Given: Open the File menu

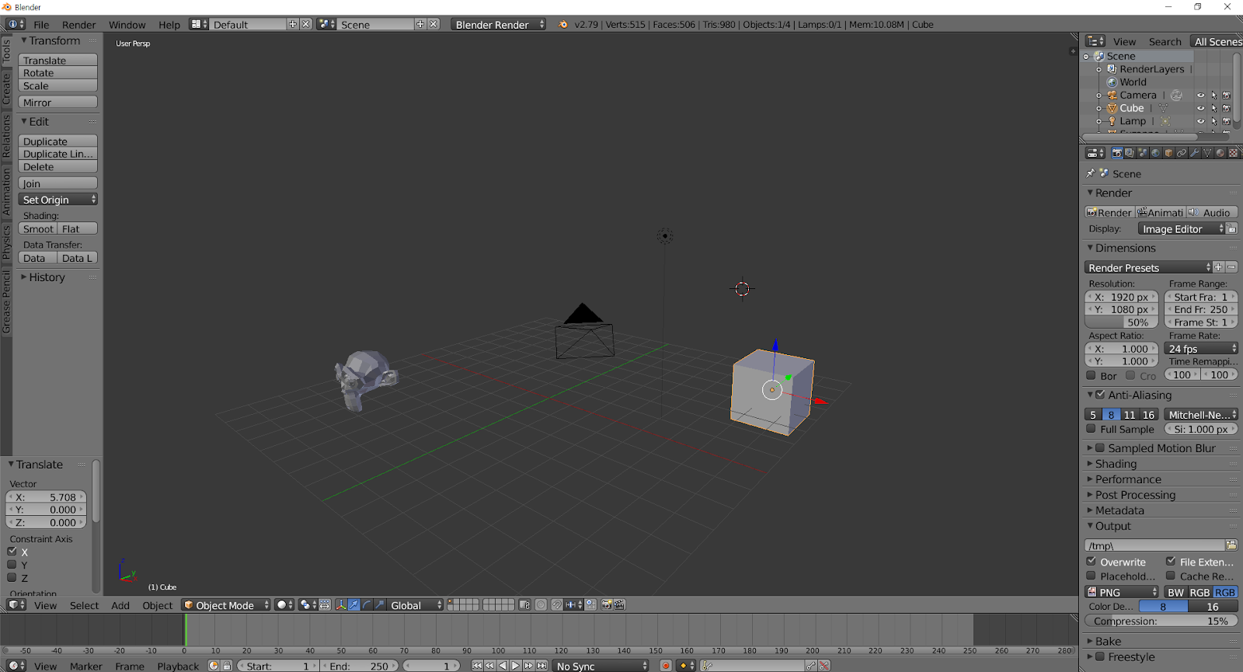Looking at the screenshot, I should coord(41,25).
